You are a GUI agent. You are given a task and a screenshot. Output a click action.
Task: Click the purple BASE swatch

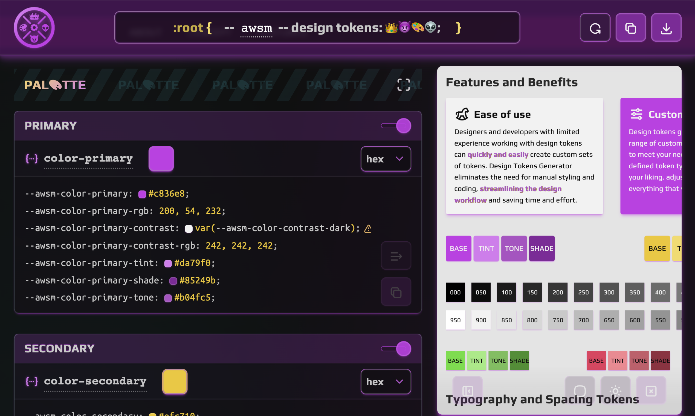tap(459, 248)
